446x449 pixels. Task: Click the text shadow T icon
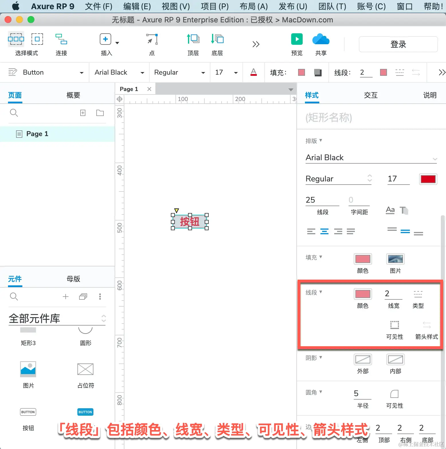coord(404,210)
